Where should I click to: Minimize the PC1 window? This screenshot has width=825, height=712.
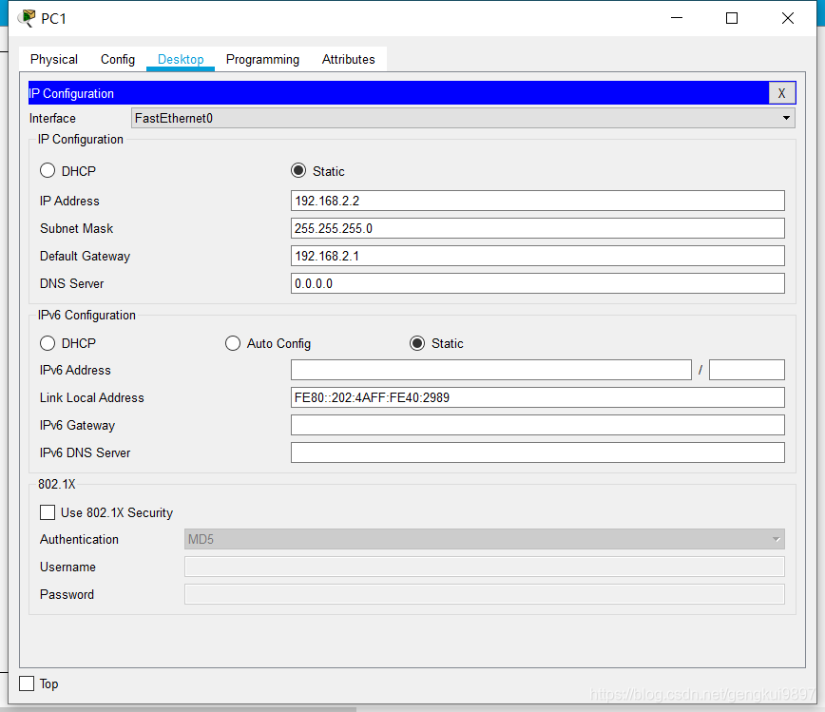pos(677,18)
